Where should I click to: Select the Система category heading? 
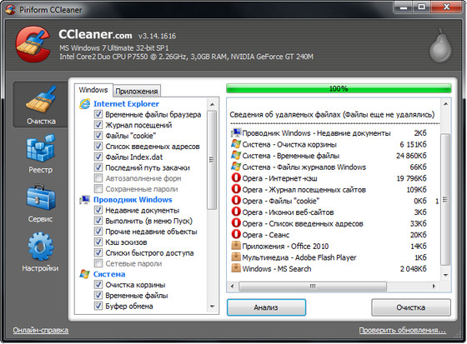(x=109, y=274)
